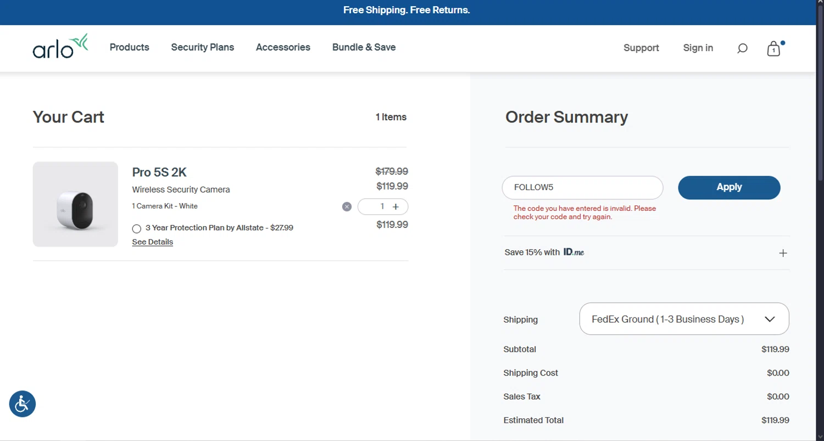Go to Bundle & Save
Image resolution: width=824 pixels, height=441 pixels.
tap(364, 47)
